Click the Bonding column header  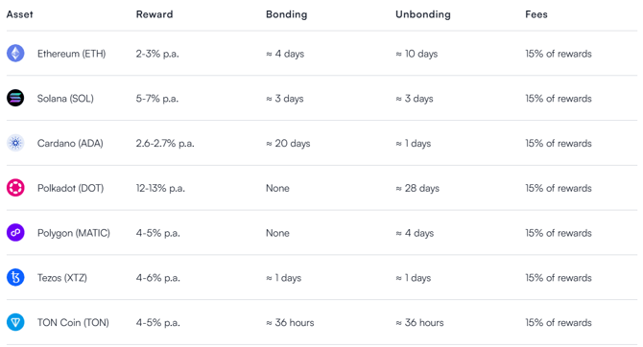click(x=286, y=14)
